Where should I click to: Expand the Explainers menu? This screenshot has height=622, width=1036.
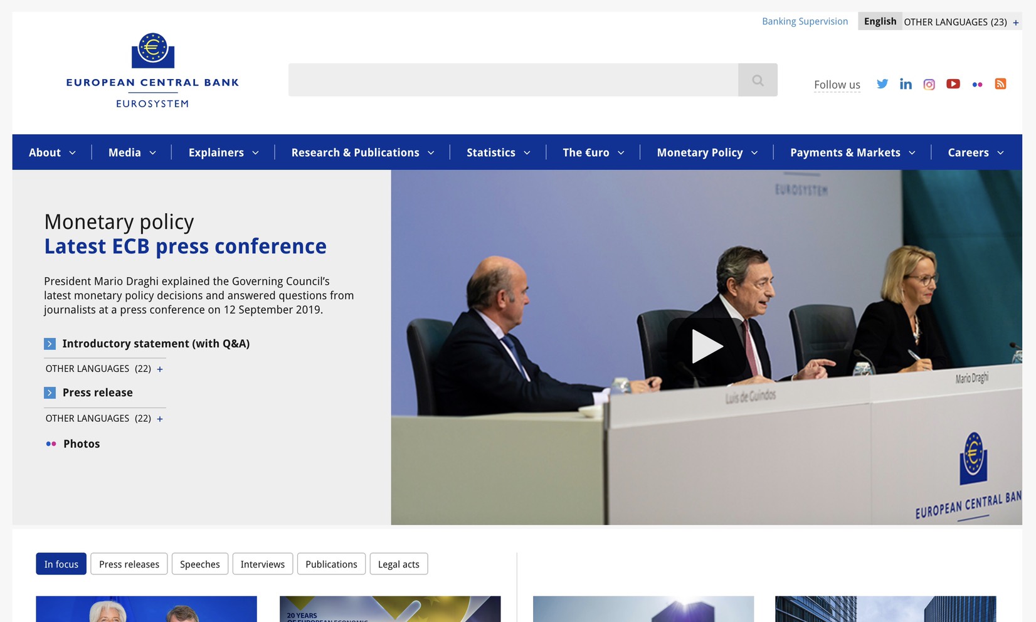pos(224,152)
